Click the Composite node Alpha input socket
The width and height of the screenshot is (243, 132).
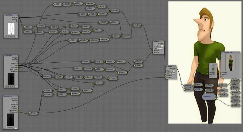[221, 75]
